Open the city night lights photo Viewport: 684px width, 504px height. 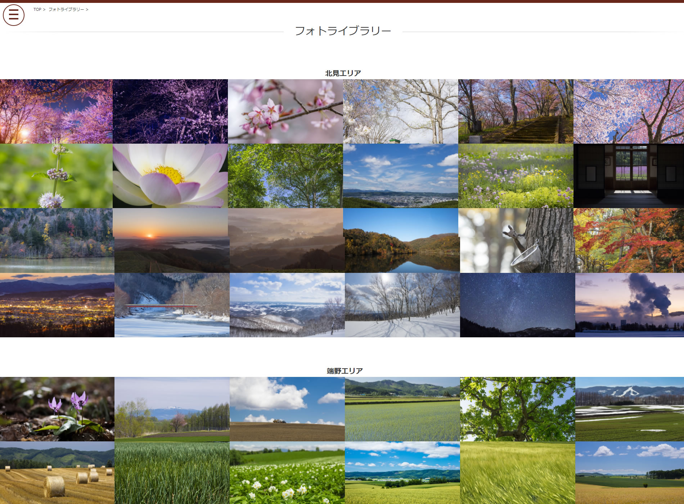pyautogui.click(x=57, y=305)
